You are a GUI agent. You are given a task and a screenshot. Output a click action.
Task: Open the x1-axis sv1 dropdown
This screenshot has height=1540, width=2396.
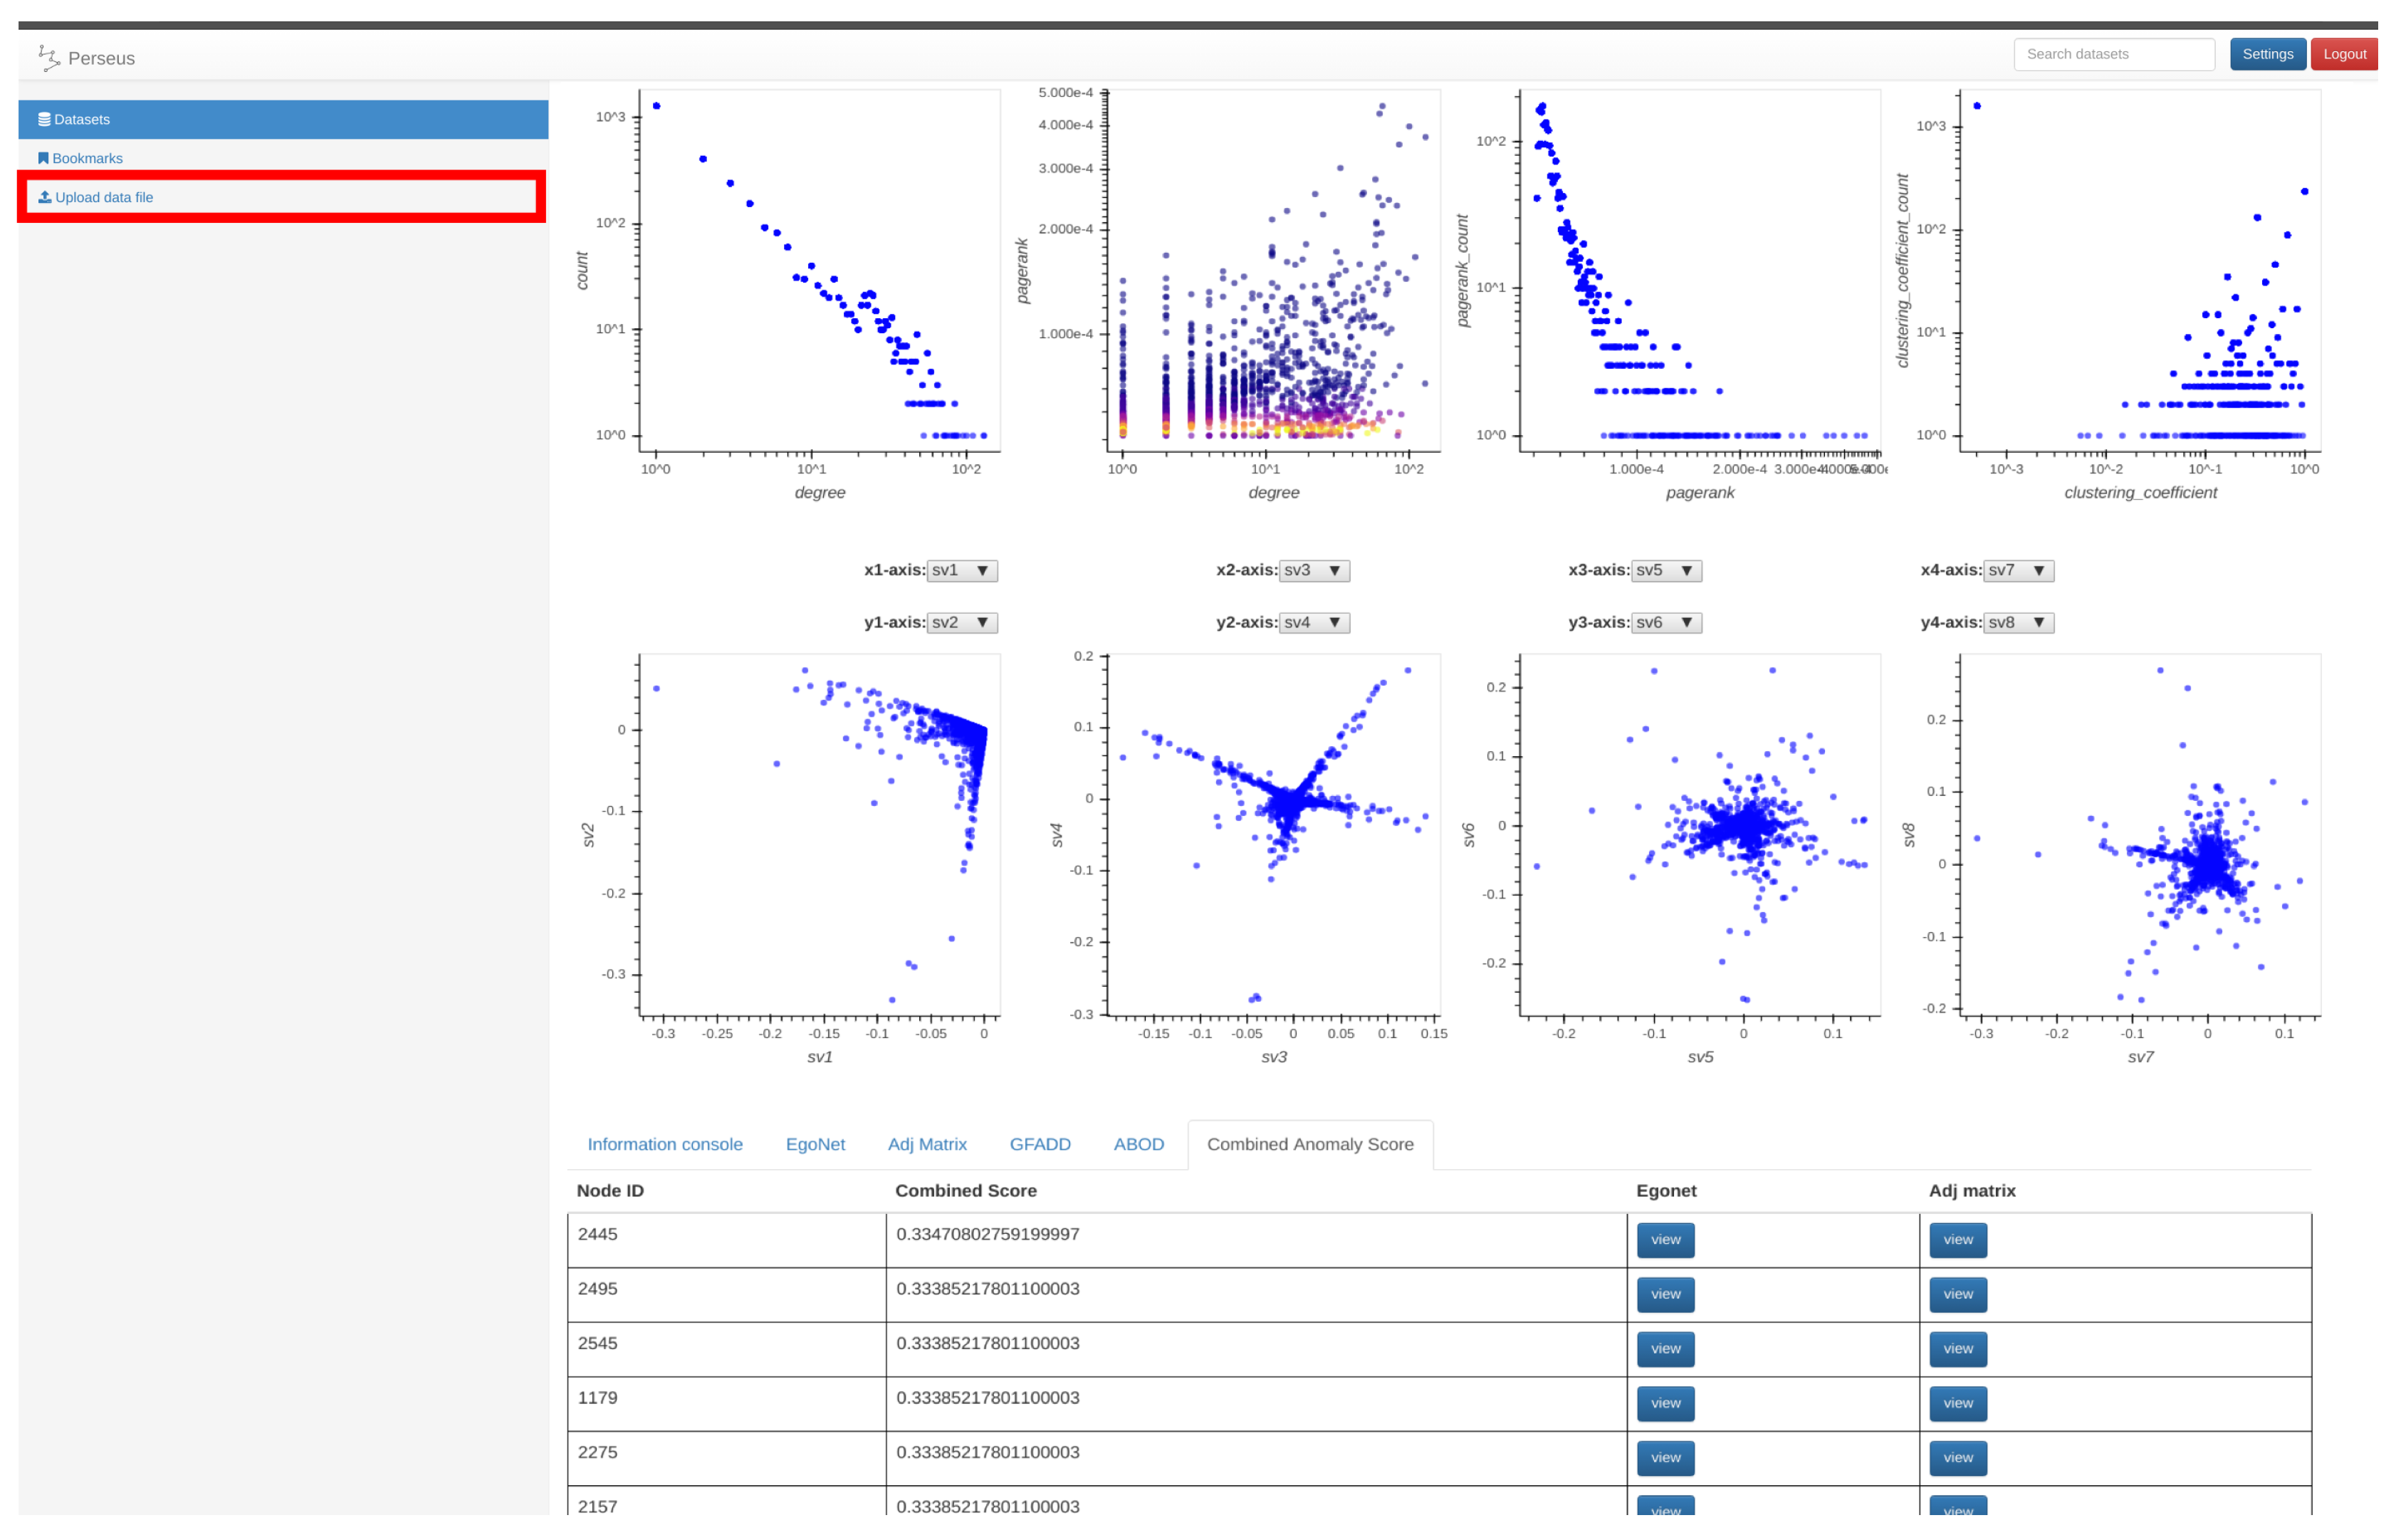(x=961, y=570)
